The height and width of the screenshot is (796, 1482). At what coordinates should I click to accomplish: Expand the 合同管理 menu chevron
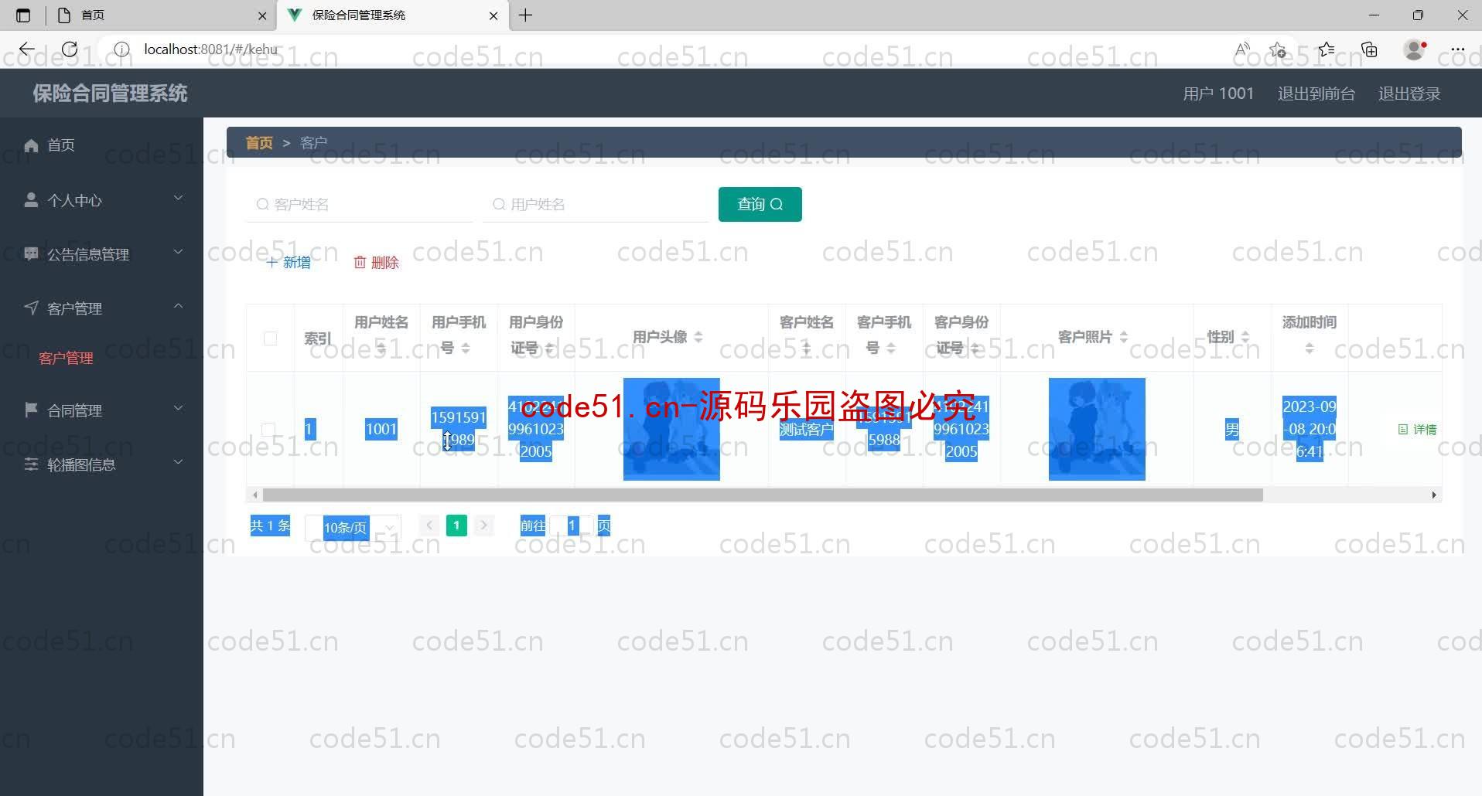coord(179,408)
